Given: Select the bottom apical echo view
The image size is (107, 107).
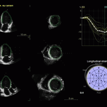Looking at the screenshot, I should pos(9,86).
